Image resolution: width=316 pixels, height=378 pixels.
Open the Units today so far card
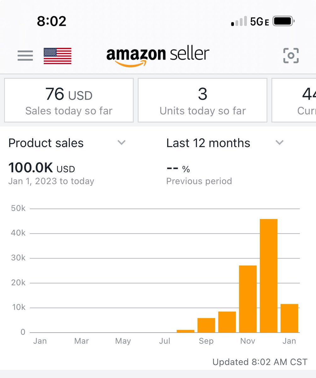pyautogui.click(x=203, y=100)
